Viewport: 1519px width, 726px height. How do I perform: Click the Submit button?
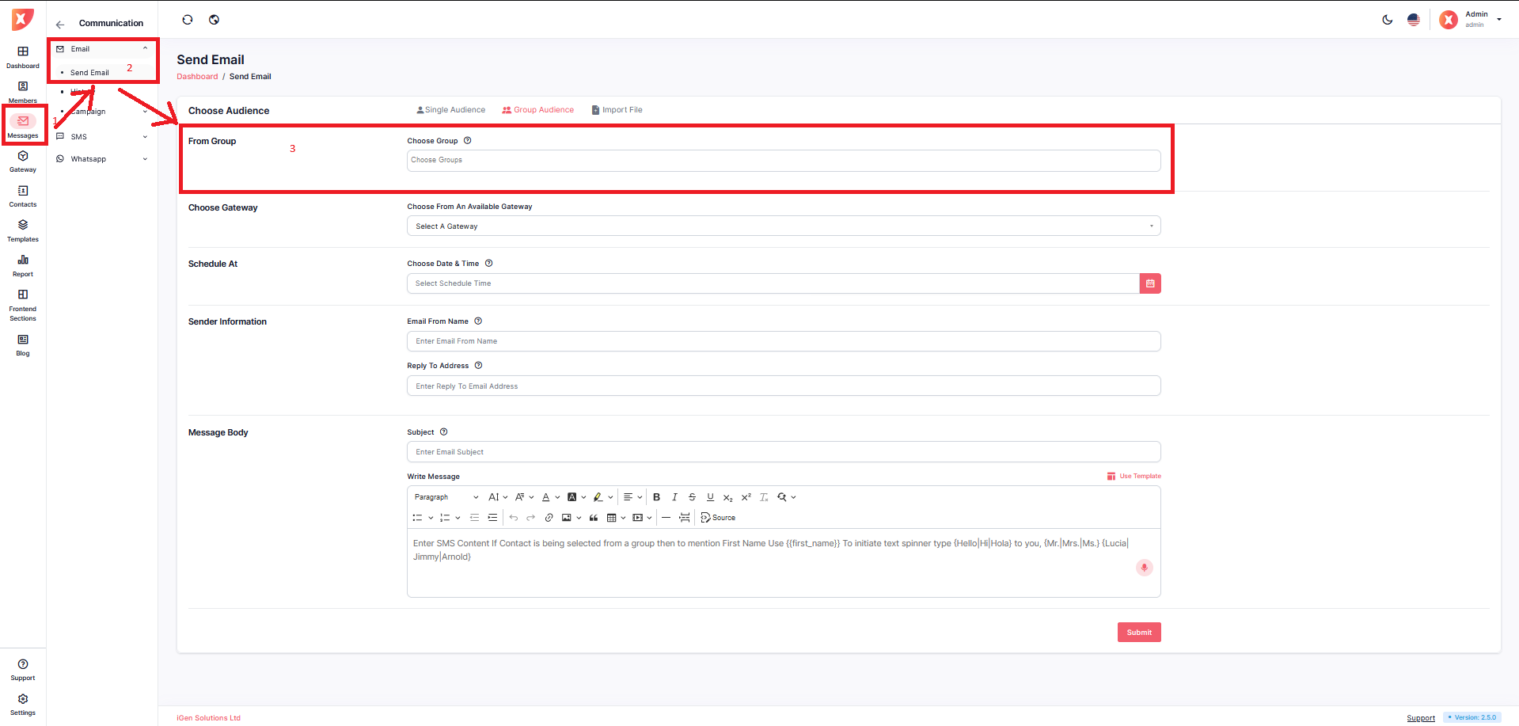[x=1138, y=633]
